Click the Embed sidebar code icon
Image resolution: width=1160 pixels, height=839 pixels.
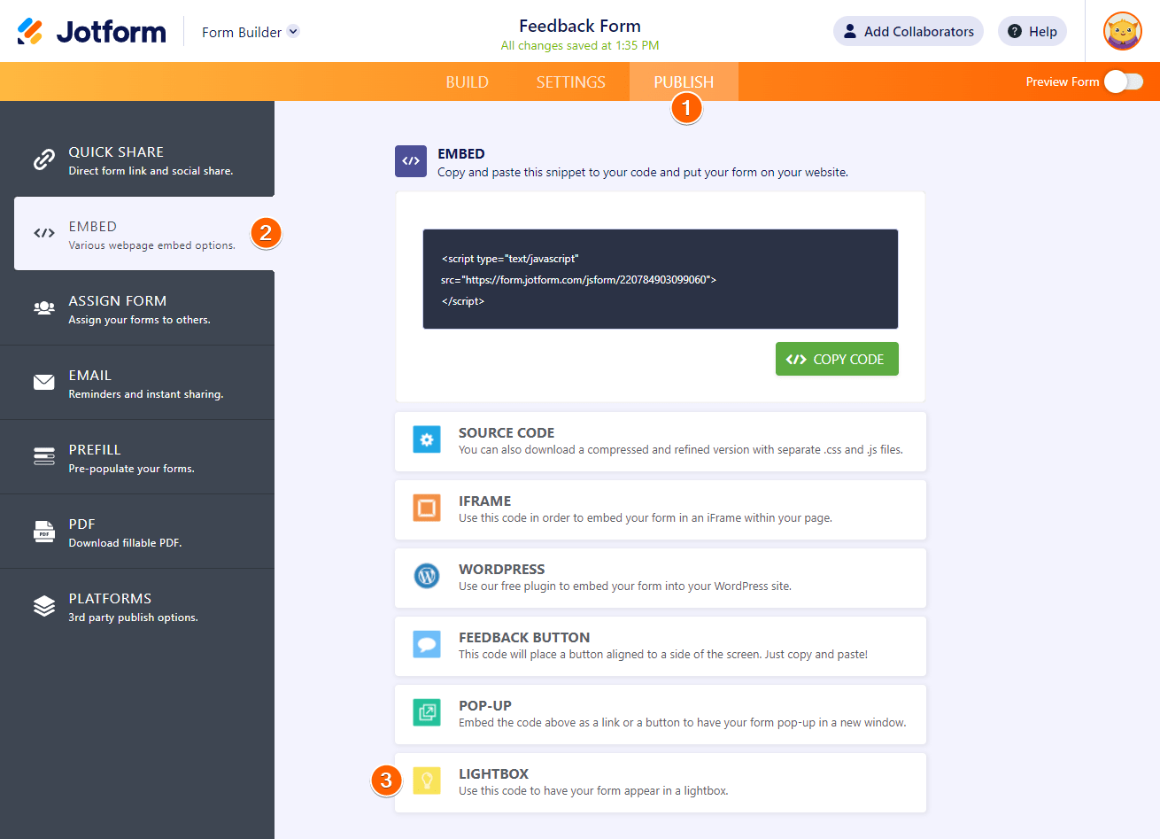44,233
